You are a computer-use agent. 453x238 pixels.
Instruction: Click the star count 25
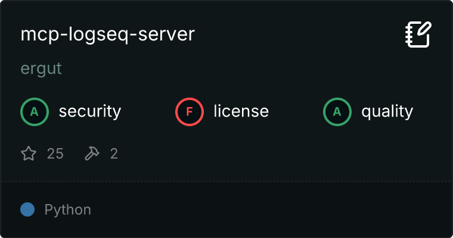(x=55, y=154)
